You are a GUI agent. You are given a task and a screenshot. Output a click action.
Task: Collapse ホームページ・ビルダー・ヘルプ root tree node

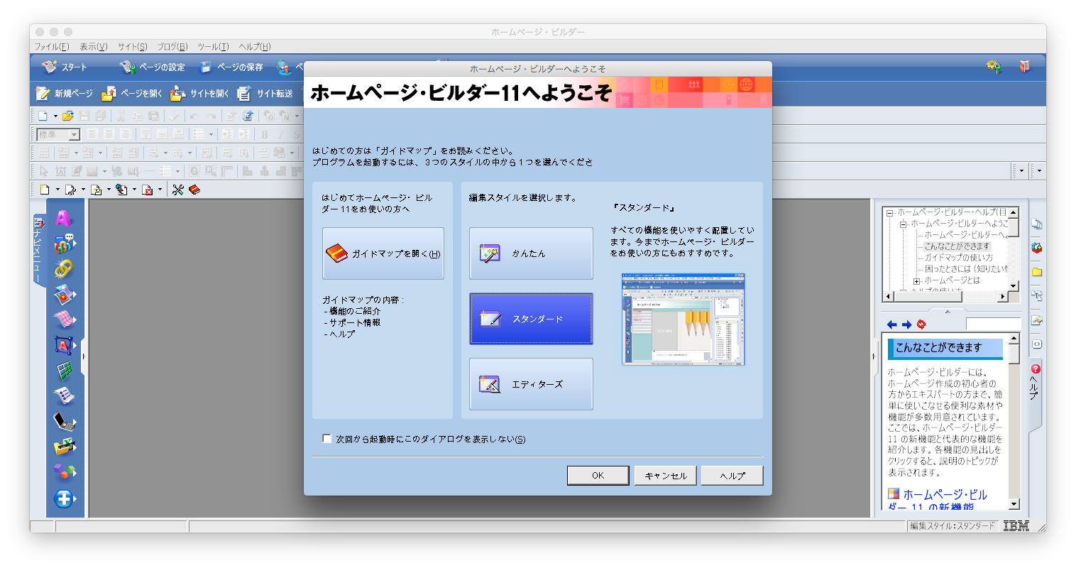[889, 212]
